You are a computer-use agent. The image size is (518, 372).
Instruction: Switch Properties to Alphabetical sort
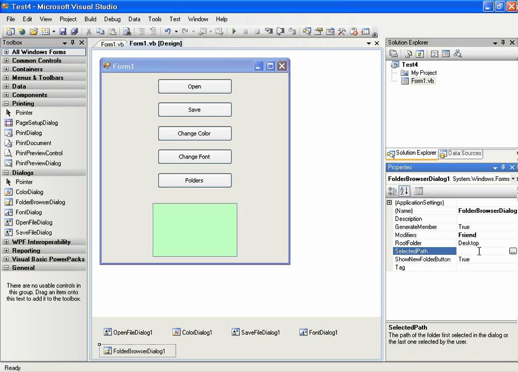(x=405, y=191)
